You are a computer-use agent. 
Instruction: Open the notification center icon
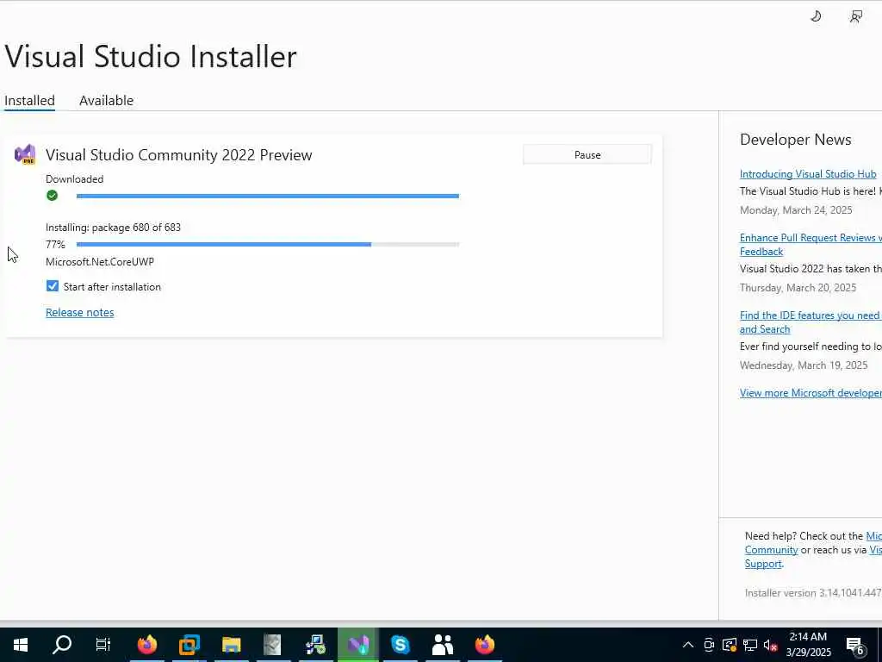coord(855,646)
